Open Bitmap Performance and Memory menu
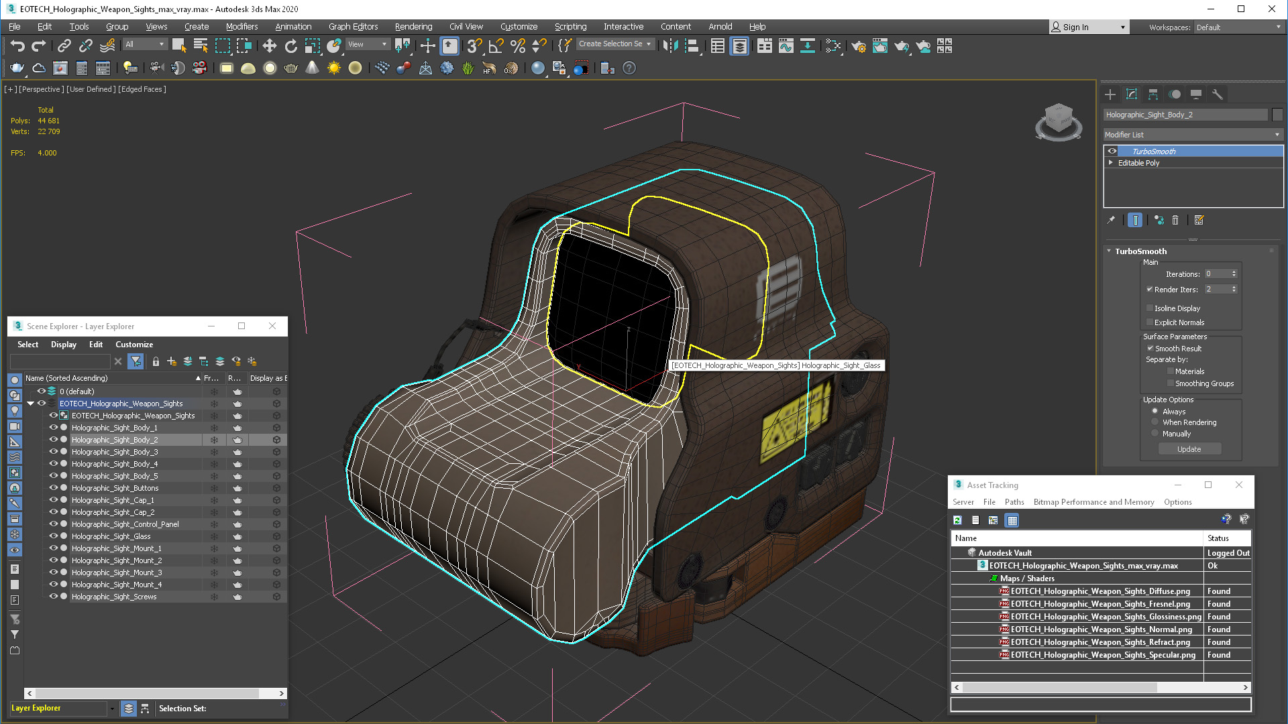Image resolution: width=1288 pixels, height=724 pixels. pos(1093,502)
